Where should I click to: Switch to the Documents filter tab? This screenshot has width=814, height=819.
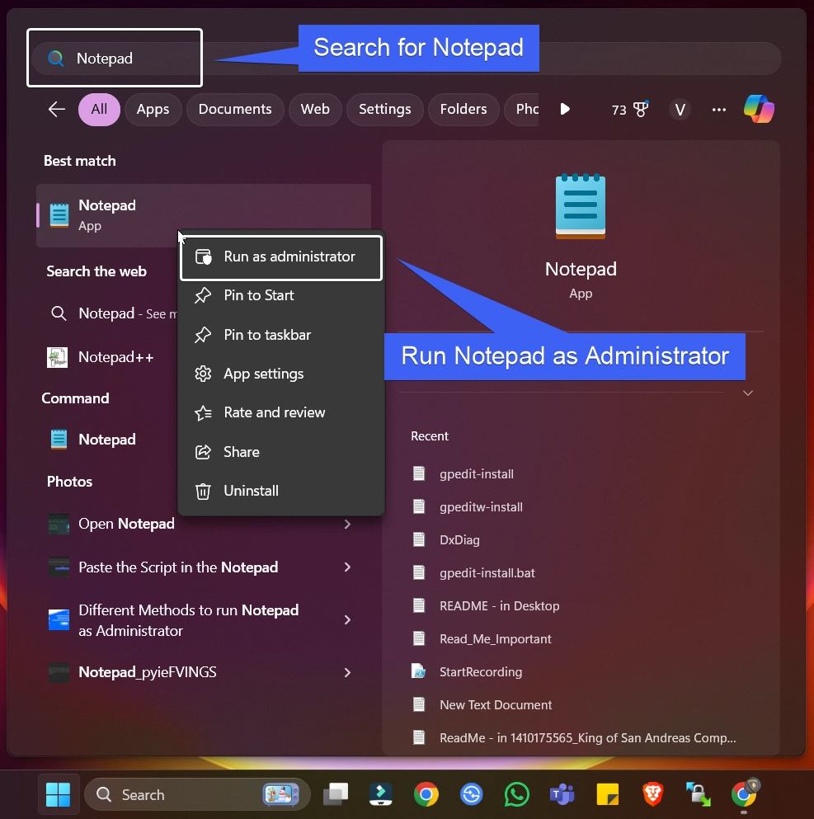(235, 109)
